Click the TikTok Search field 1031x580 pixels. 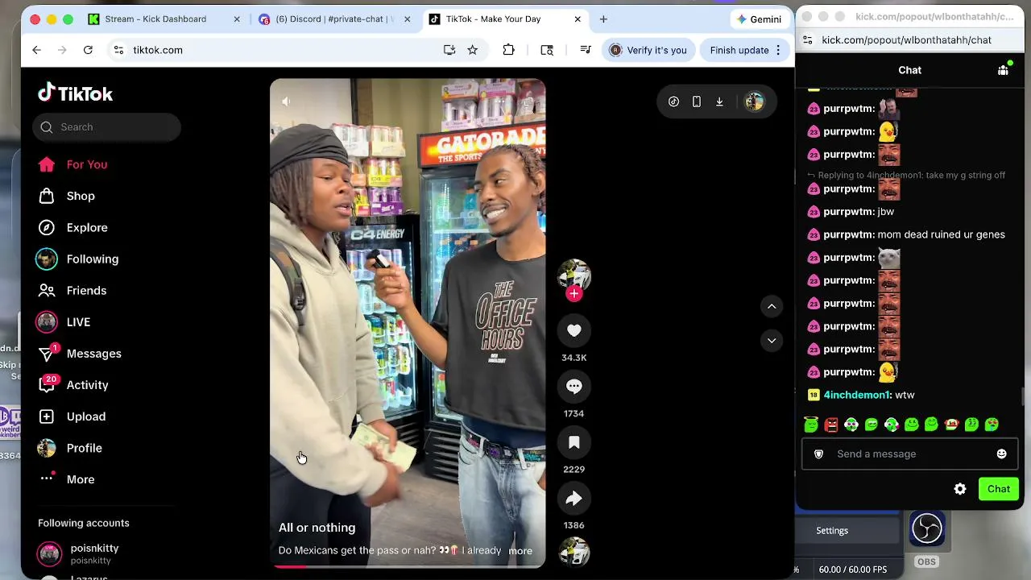(x=106, y=127)
